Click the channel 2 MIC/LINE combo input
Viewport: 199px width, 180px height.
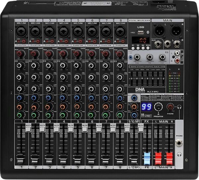(34, 31)
